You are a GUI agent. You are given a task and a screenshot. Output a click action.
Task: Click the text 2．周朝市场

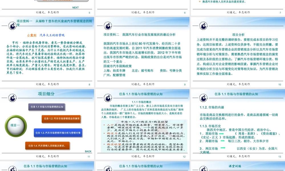209,141
